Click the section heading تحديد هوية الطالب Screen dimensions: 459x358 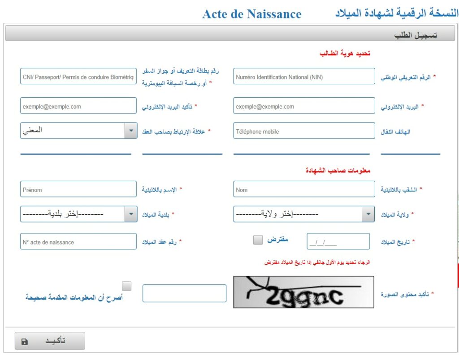345,53
